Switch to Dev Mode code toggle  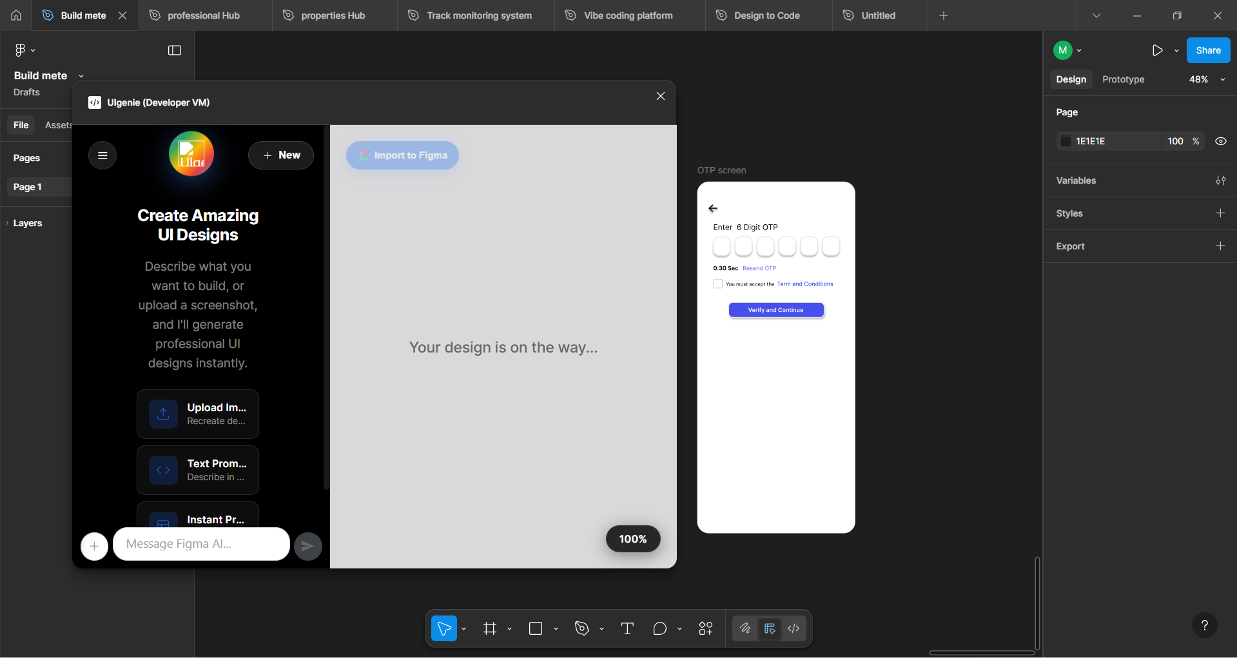point(794,628)
